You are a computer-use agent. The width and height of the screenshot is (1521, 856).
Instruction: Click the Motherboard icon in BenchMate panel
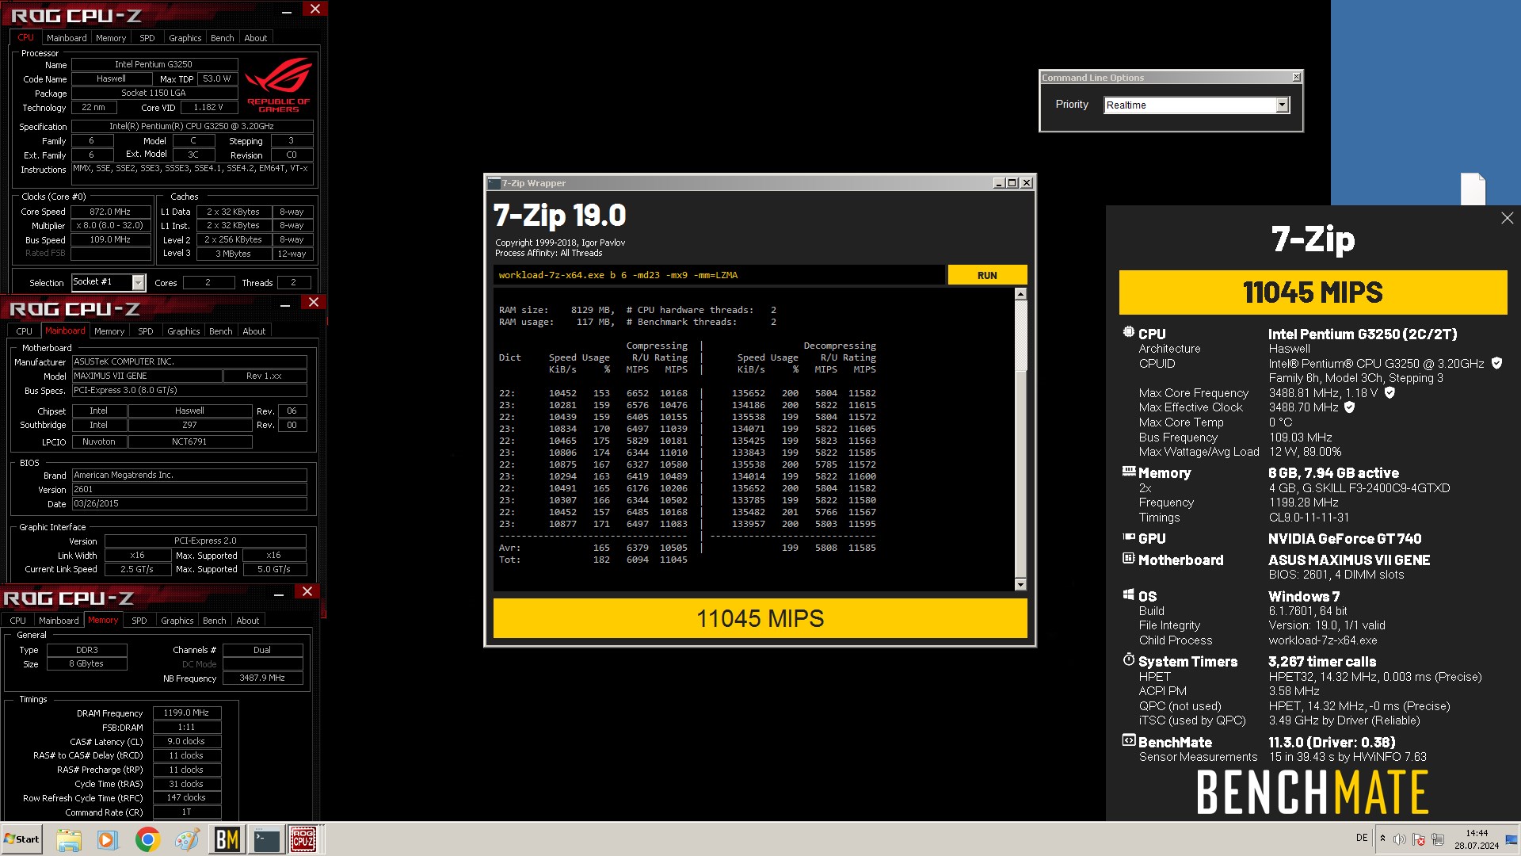[x=1129, y=558]
